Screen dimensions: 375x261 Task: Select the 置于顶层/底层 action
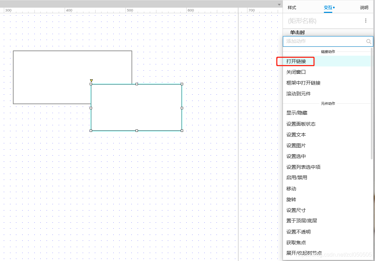pyautogui.click(x=300, y=221)
